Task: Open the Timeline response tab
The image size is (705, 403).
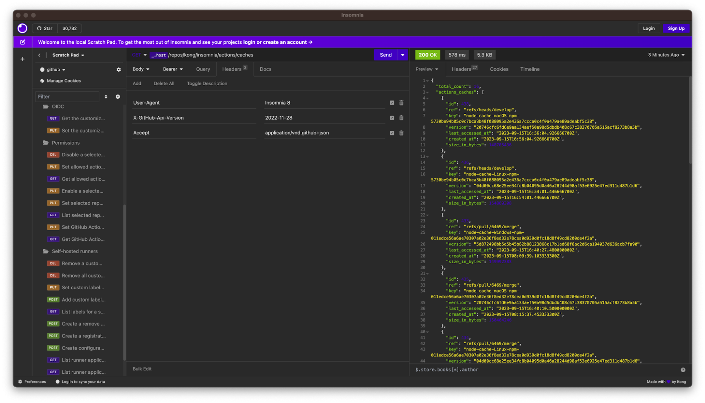Action: tap(529, 69)
